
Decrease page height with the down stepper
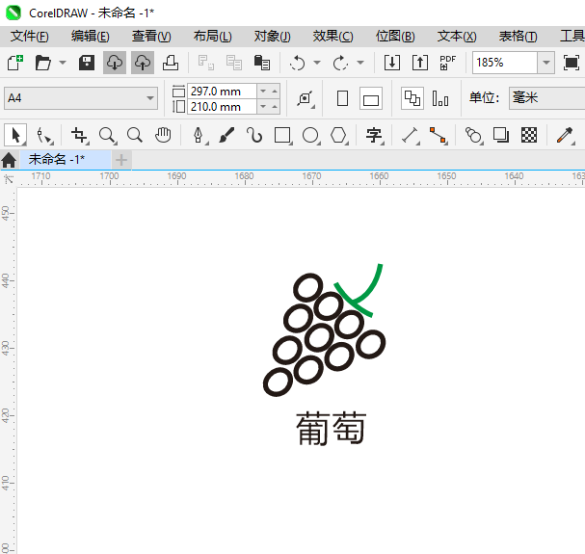[x=263, y=107]
